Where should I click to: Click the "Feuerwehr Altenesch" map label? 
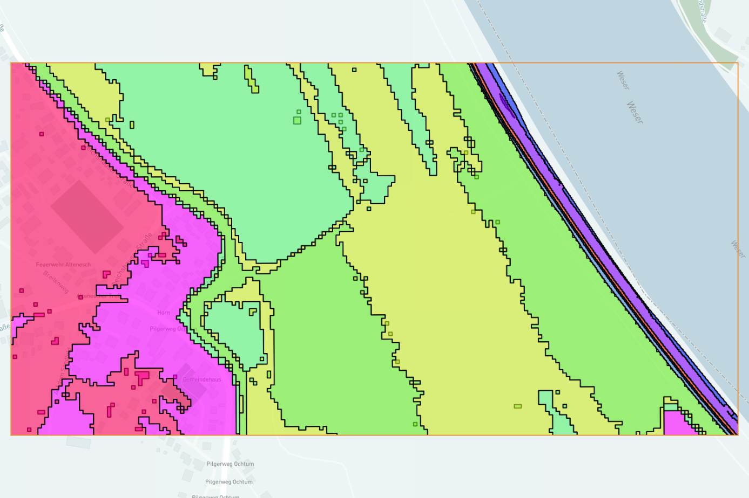(x=63, y=265)
